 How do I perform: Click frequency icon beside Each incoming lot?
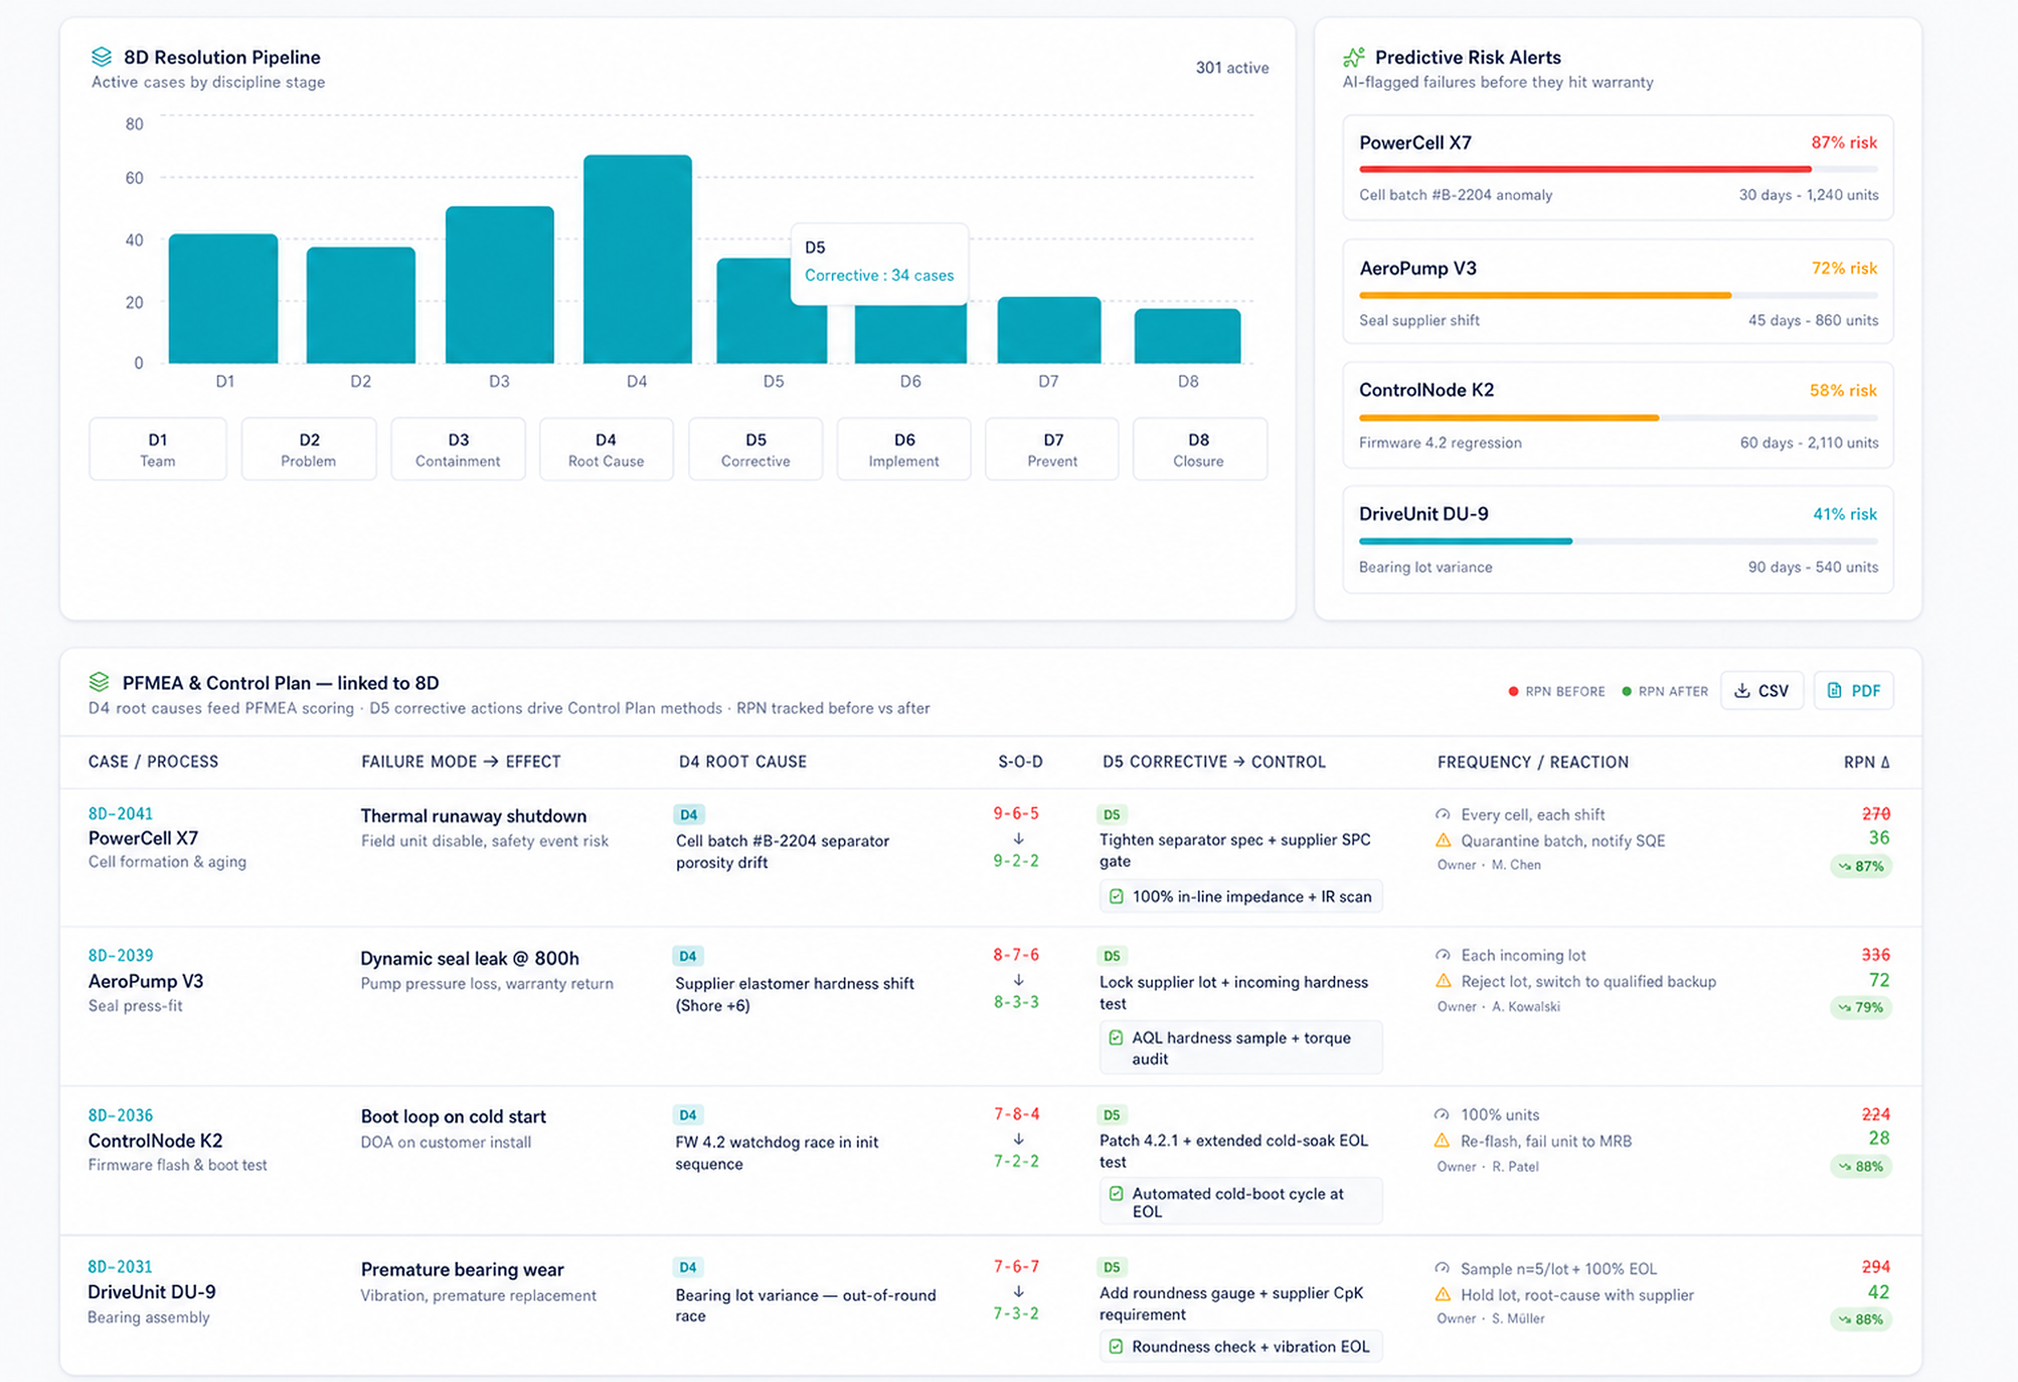coord(1443,955)
